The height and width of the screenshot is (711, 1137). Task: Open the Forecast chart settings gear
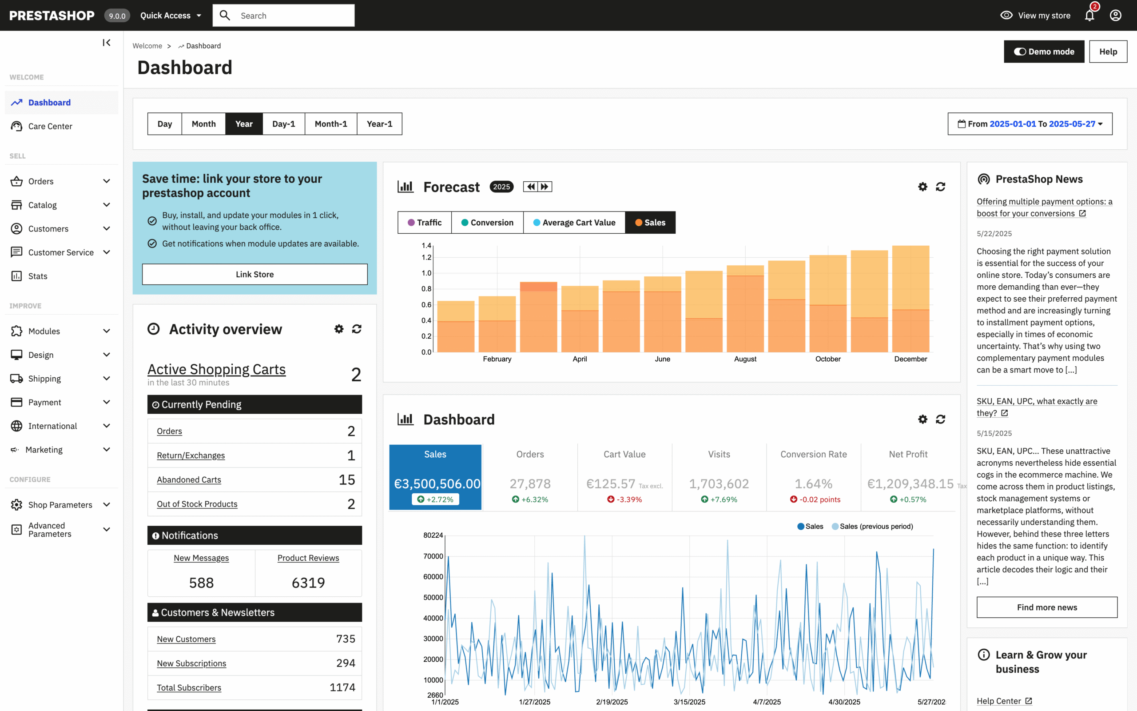pos(922,187)
